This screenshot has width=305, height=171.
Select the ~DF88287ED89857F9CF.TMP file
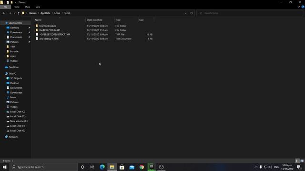click(55, 34)
